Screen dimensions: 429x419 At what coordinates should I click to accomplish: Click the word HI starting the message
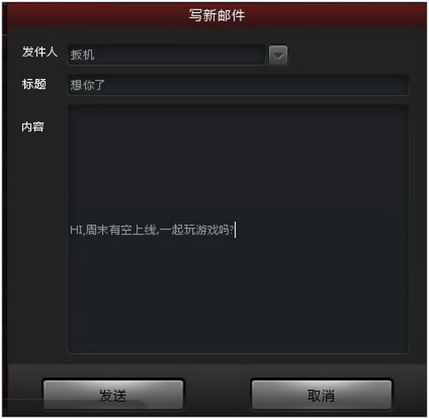tap(76, 230)
